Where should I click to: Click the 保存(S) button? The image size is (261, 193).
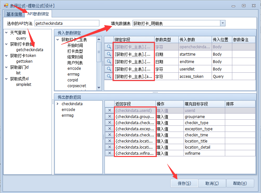point(184,183)
